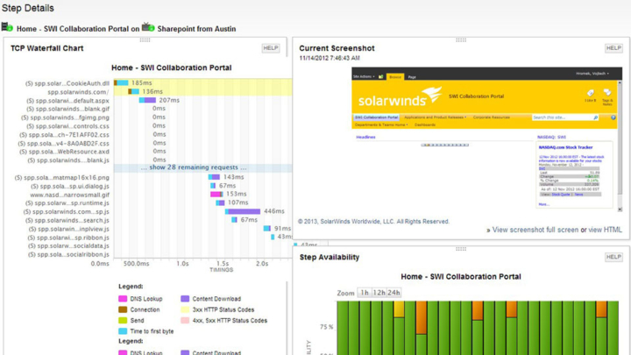Click the Send legend swatch
The image size is (631, 355).
pyautogui.click(x=123, y=321)
